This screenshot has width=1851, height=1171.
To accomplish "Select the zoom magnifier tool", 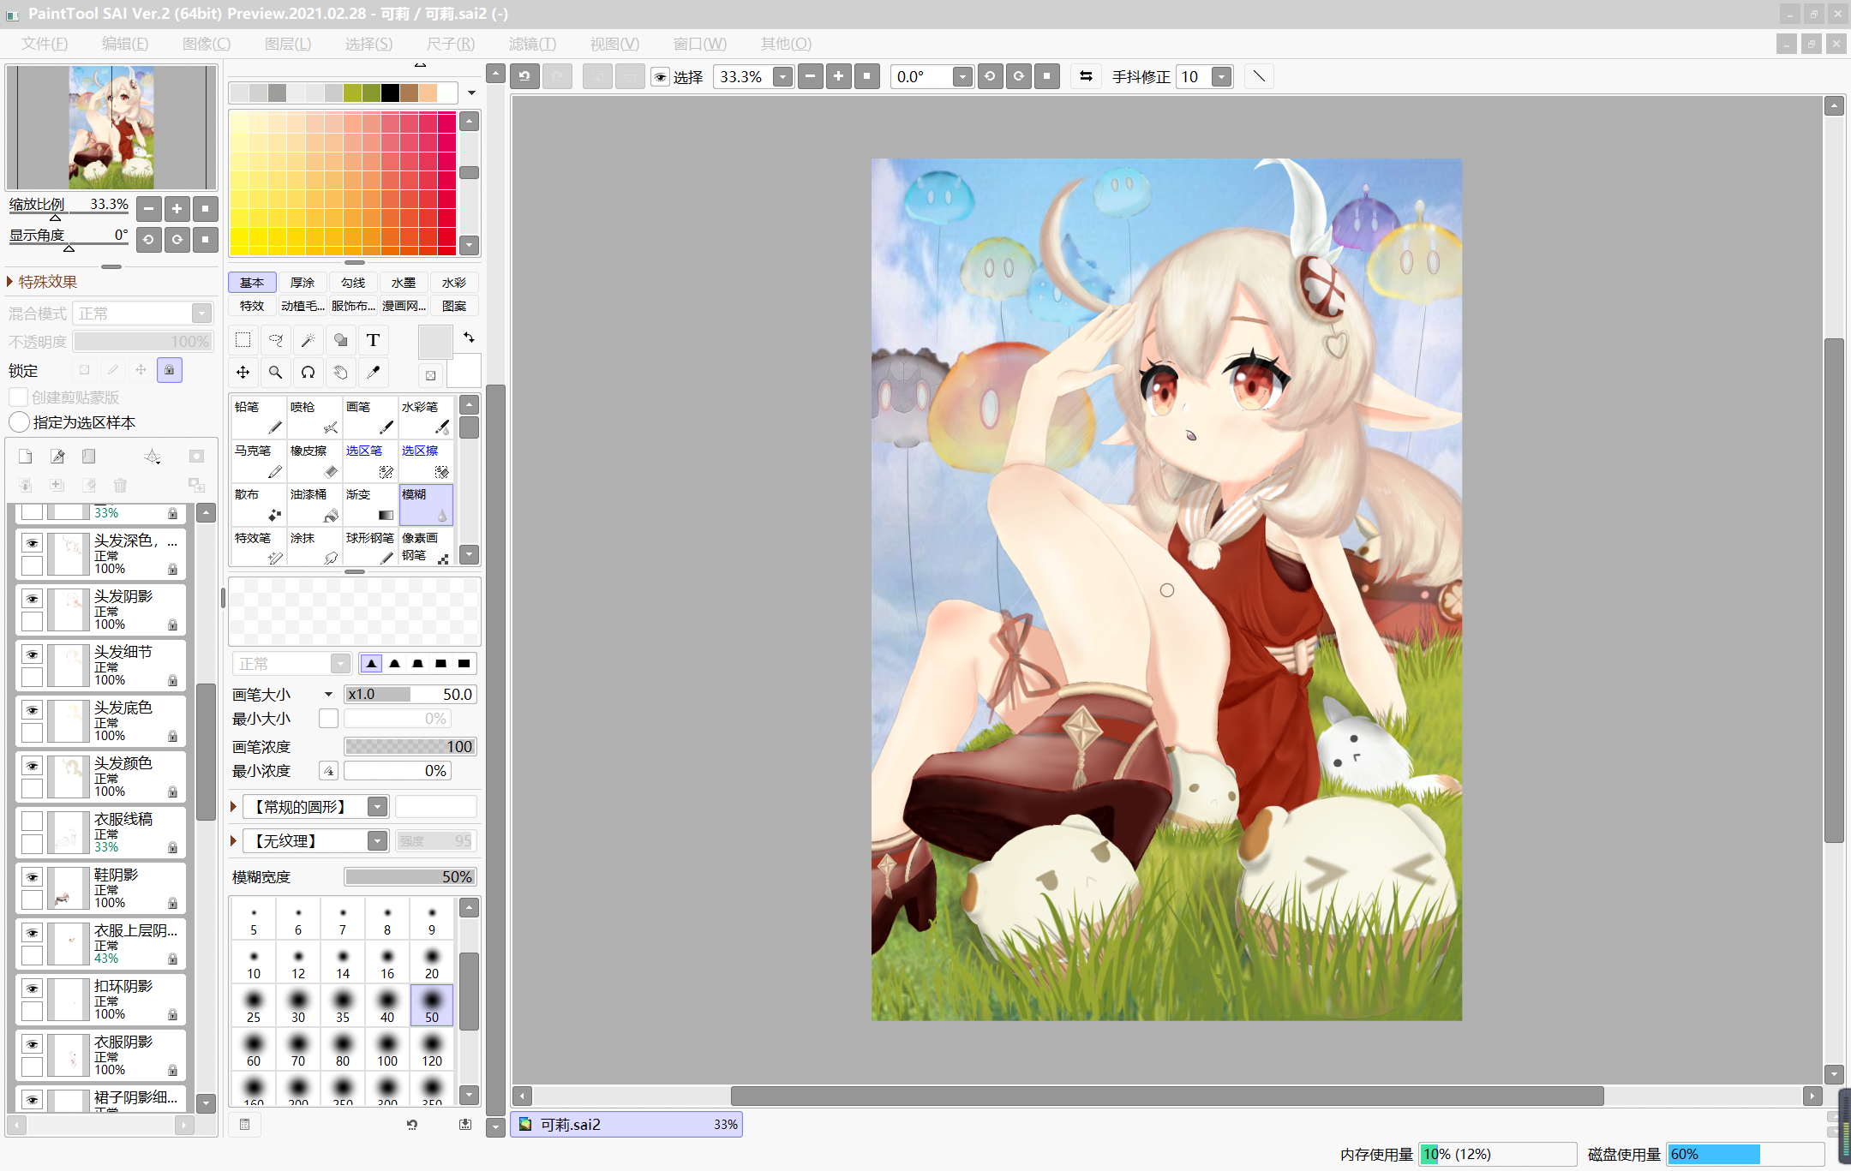I will pos(276,373).
